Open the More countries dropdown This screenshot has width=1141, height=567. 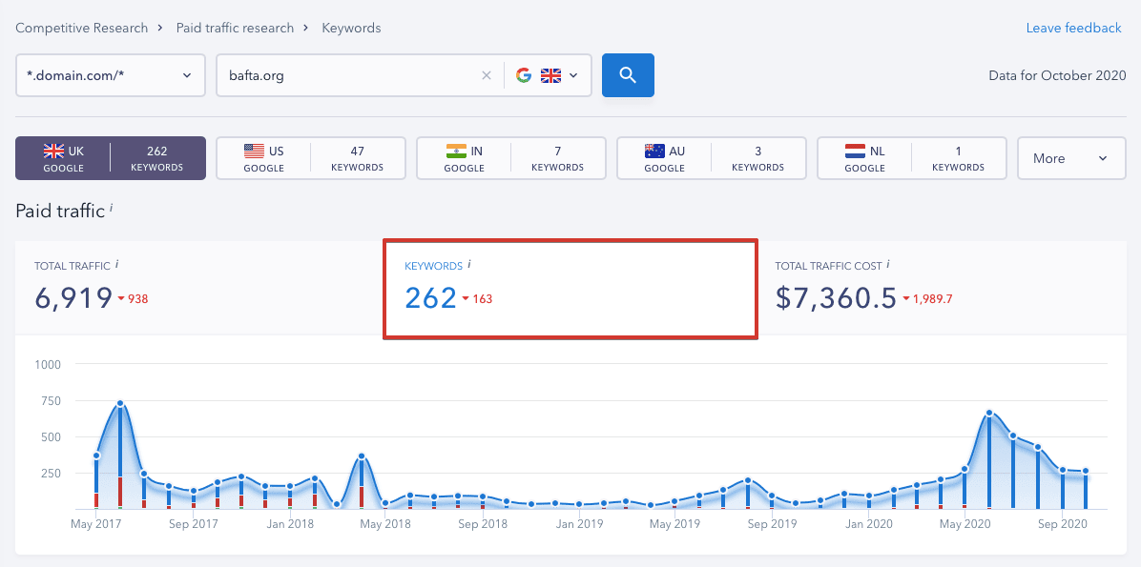pos(1070,158)
